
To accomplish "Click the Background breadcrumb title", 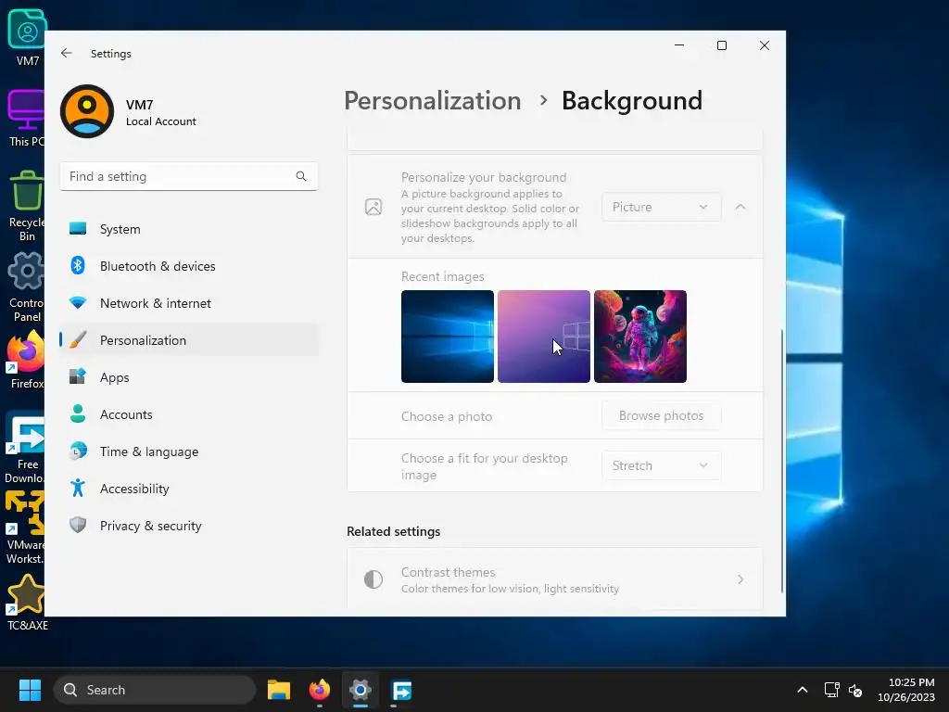I will coord(632,100).
